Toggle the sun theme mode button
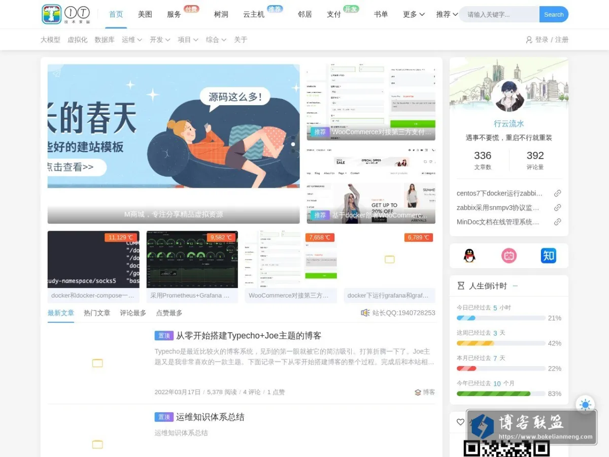609x457 pixels. pos(585,405)
